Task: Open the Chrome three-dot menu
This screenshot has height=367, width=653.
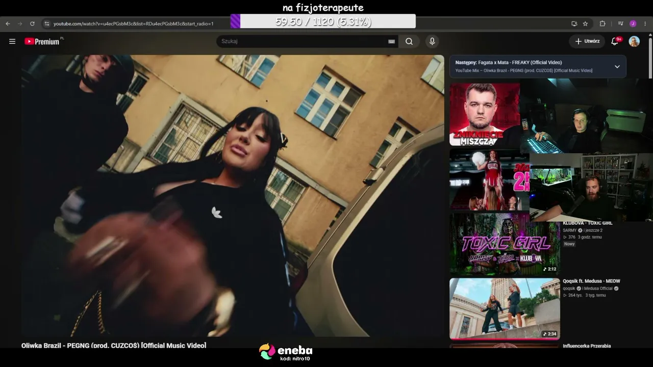Action: click(x=645, y=23)
